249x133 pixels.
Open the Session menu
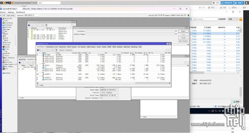[3, 12]
